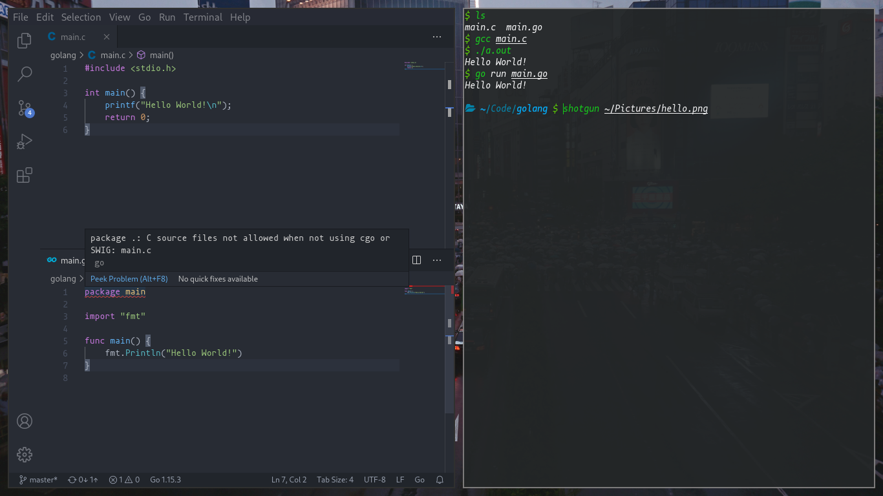Viewport: 883px width, 496px height.
Task: Open Source Control with 4 changes
Action: click(x=25, y=108)
